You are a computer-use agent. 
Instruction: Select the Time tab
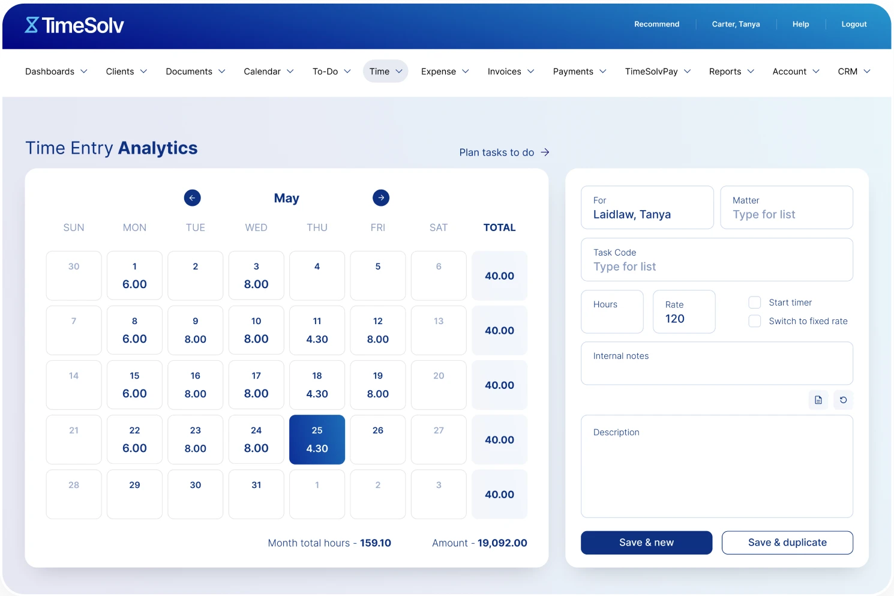[x=385, y=71]
